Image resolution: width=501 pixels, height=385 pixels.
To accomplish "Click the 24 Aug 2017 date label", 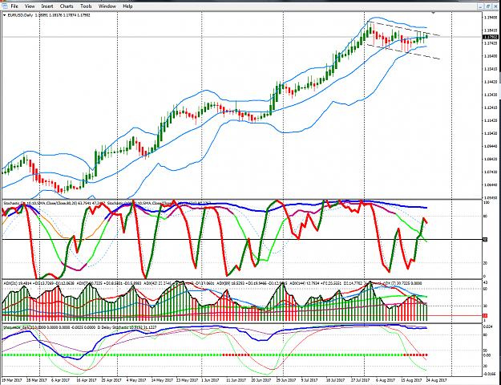I will click(438, 380).
